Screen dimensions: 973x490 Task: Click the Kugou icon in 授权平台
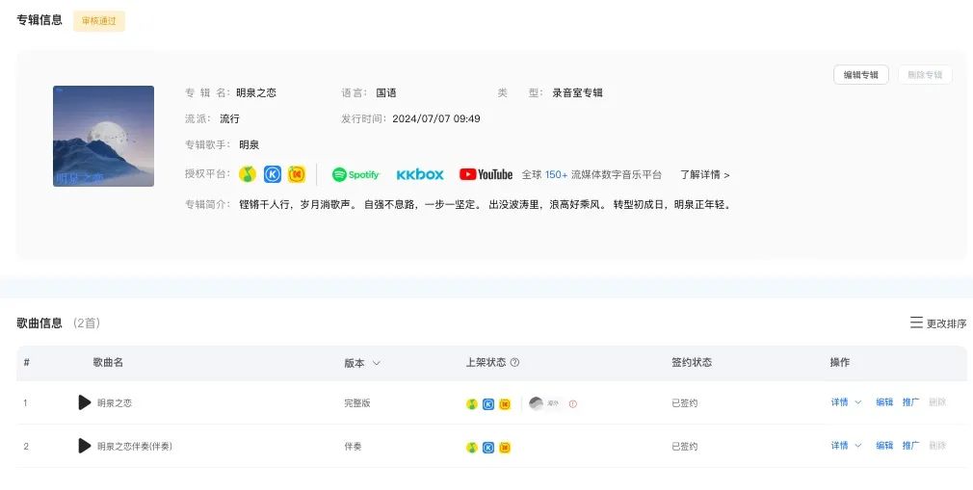tap(273, 174)
